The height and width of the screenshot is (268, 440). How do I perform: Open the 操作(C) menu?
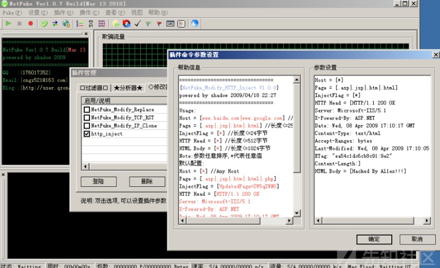(89, 13)
